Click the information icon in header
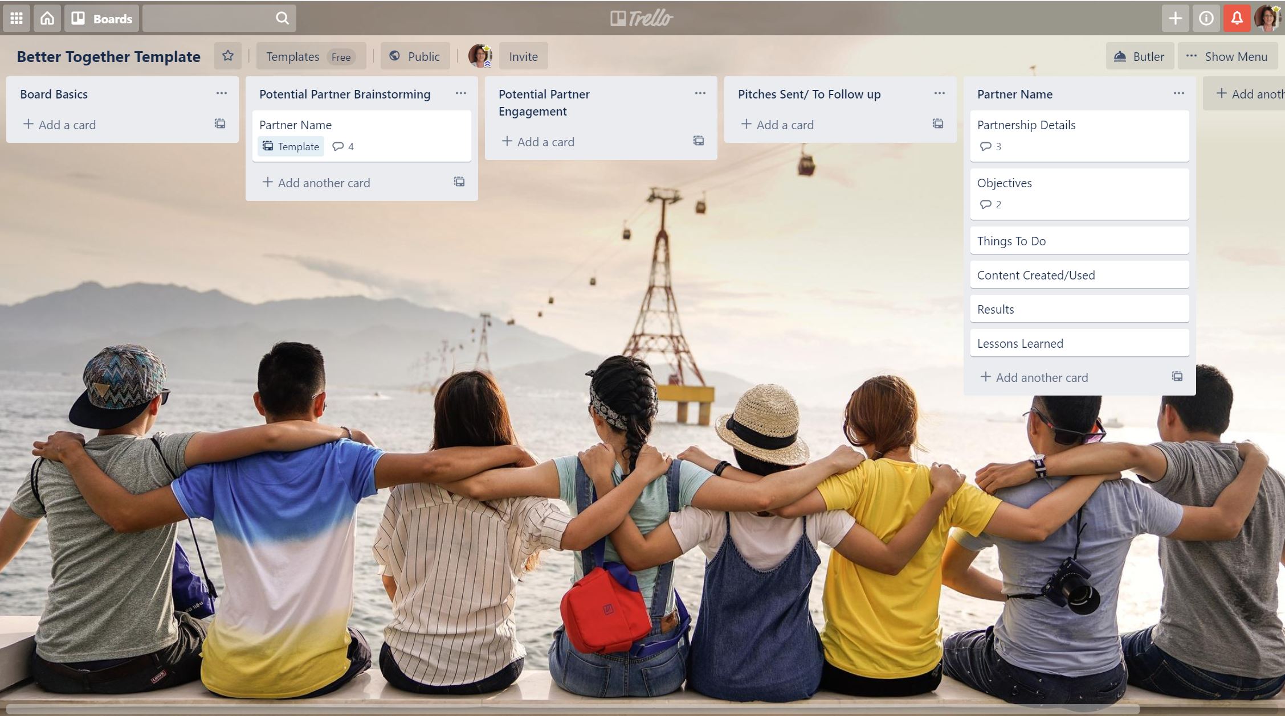 pos(1206,18)
